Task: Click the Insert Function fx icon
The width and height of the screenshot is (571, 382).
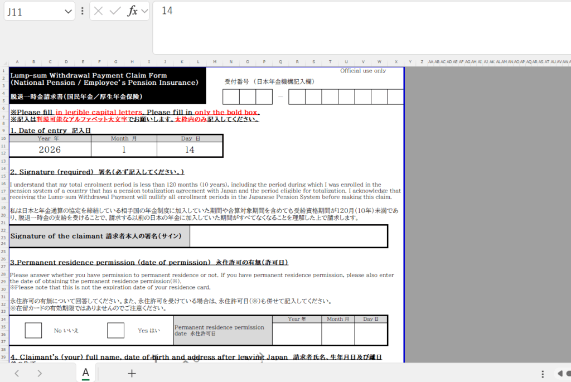Action: tap(132, 11)
